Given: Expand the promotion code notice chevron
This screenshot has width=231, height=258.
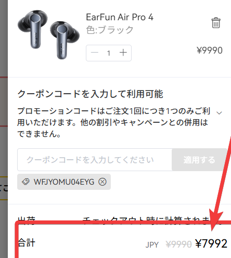Looking at the screenshot, I should 219,113.
